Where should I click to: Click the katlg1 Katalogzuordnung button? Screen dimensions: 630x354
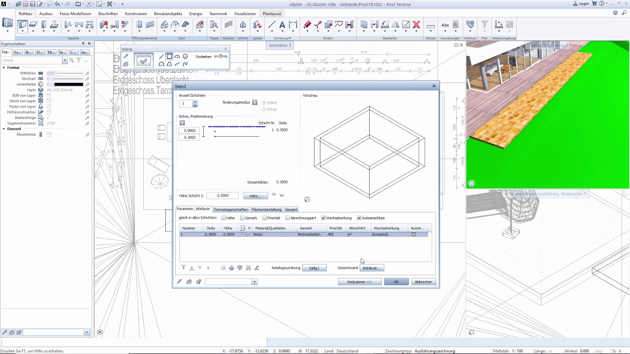(315, 268)
